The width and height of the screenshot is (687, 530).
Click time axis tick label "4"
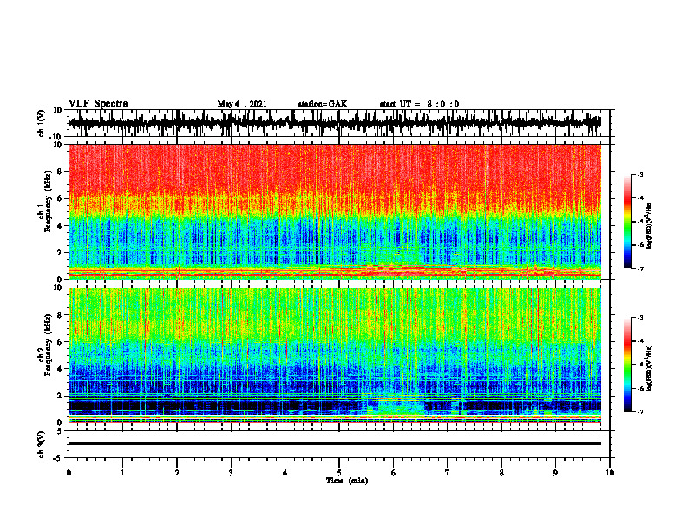coord(285,473)
